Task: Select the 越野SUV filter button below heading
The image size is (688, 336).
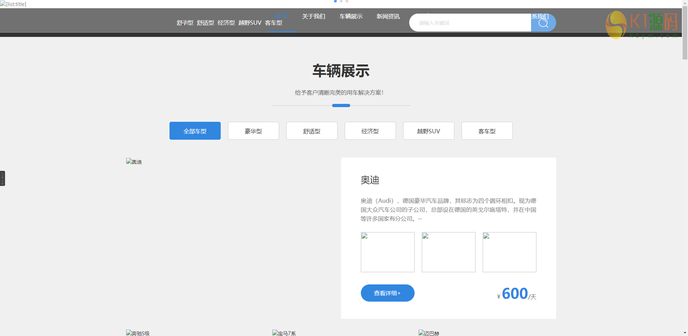Action: pos(429,131)
